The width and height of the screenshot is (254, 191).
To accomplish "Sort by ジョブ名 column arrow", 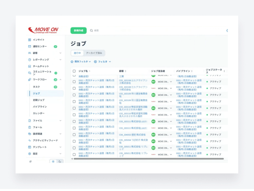I will (89, 71).
